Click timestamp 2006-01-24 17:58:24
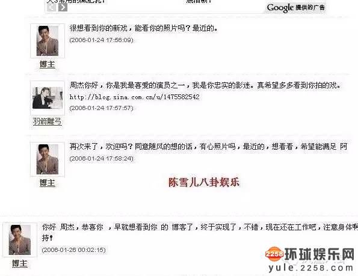 click(x=101, y=158)
